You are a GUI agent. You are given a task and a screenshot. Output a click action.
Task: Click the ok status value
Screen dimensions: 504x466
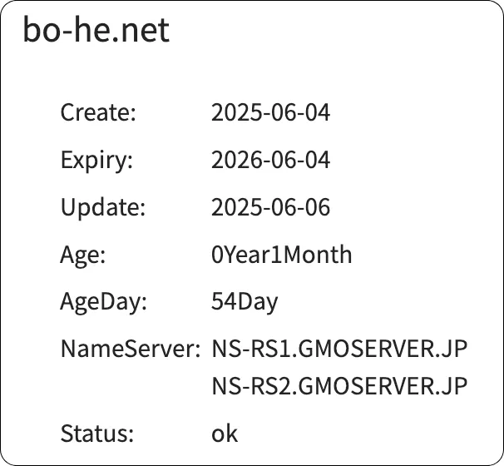pyautogui.click(x=225, y=434)
